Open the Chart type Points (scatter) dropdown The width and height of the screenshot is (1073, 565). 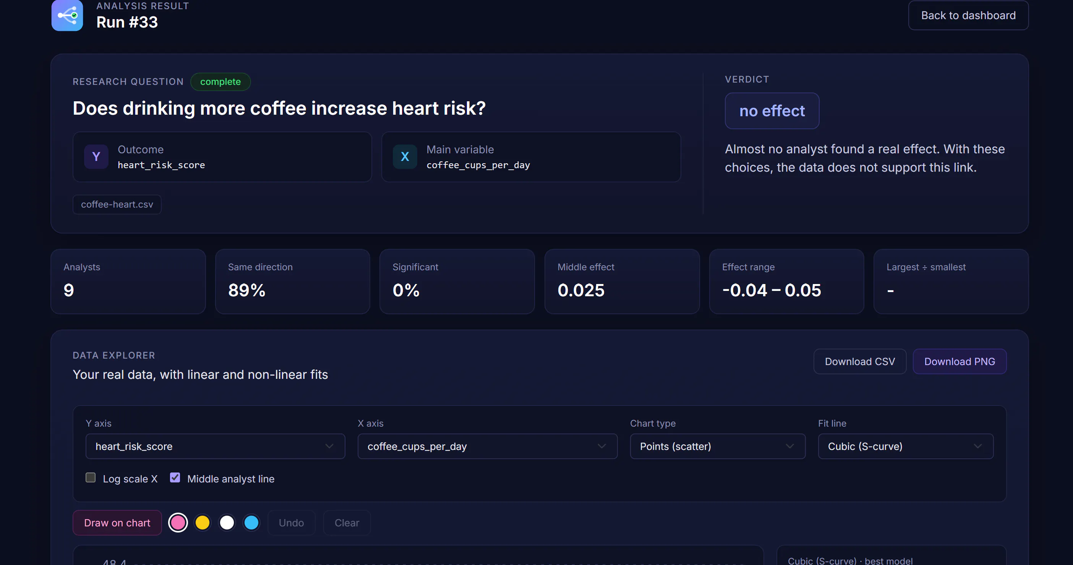pos(718,446)
